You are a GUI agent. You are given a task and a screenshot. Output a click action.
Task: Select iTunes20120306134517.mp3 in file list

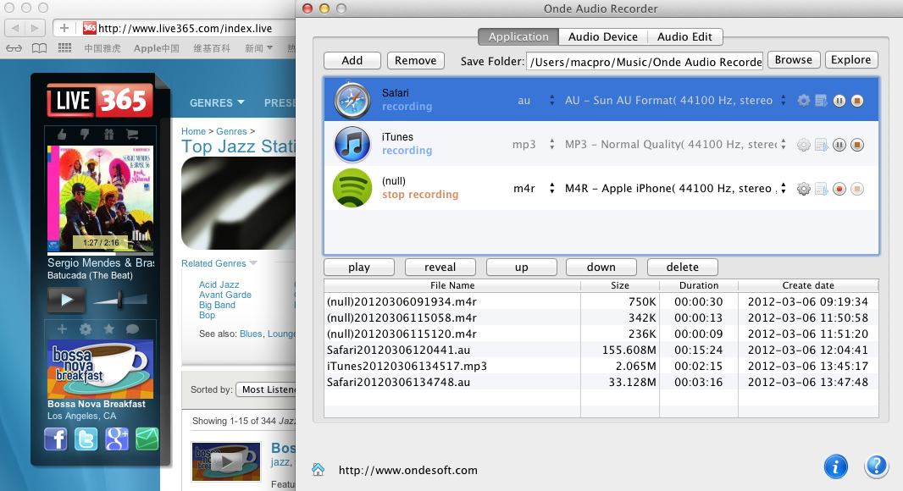tap(407, 366)
